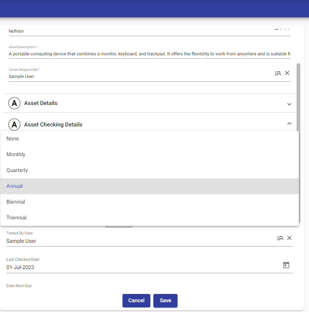This screenshot has width=309, height=312.
Task: Choose the Monthly option
Action: coord(16,155)
